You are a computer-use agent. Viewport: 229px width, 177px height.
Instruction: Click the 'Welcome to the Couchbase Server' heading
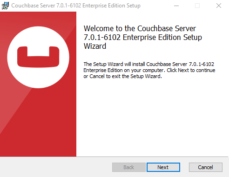click(140, 29)
